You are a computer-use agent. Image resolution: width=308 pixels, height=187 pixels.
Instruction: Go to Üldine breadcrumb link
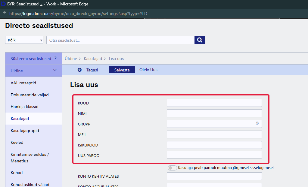click(x=70, y=59)
